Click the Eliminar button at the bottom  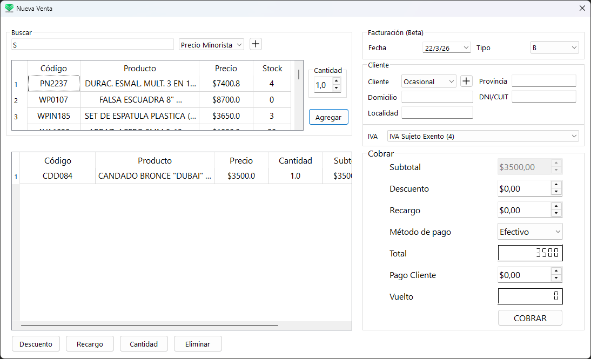point(197,343)
